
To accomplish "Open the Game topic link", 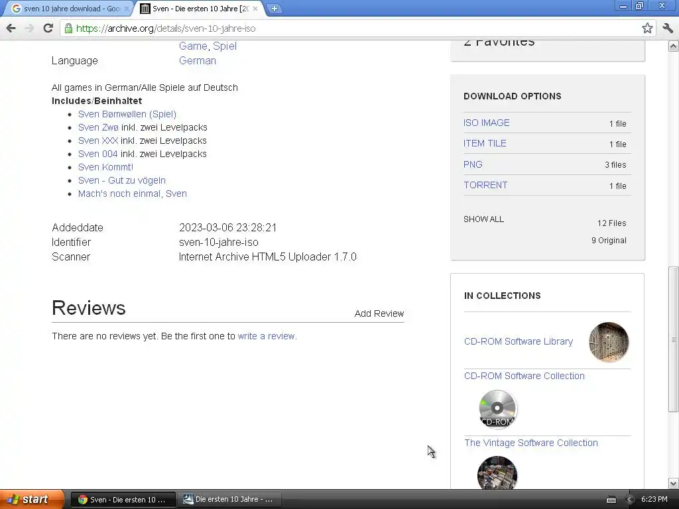I will click(x=193, y=46).
